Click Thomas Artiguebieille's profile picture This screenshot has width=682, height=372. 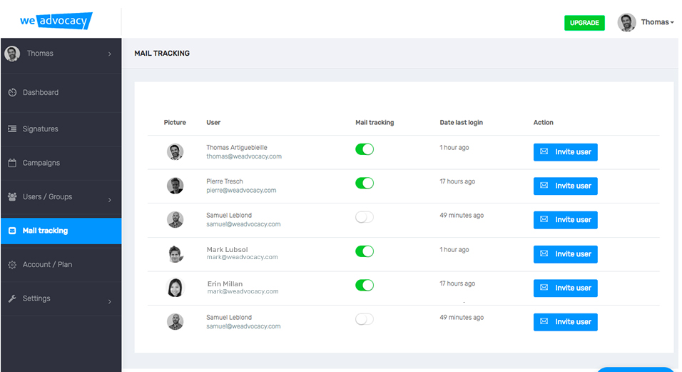tap(175, 152)
